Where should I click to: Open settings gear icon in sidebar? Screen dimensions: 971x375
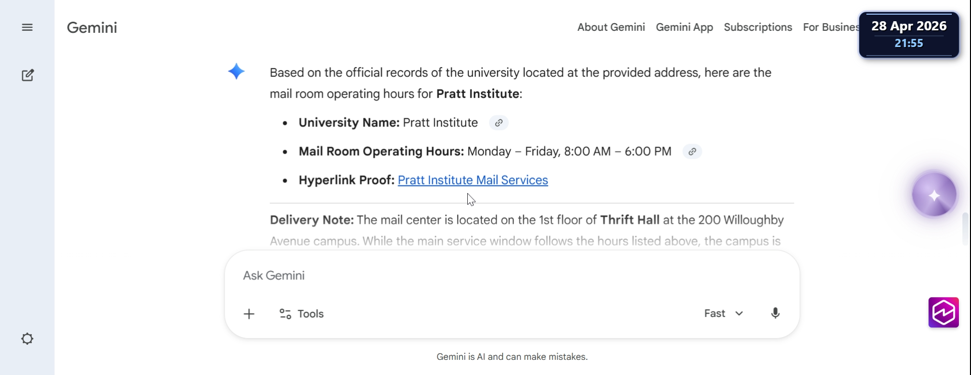(x=27, y=339)
